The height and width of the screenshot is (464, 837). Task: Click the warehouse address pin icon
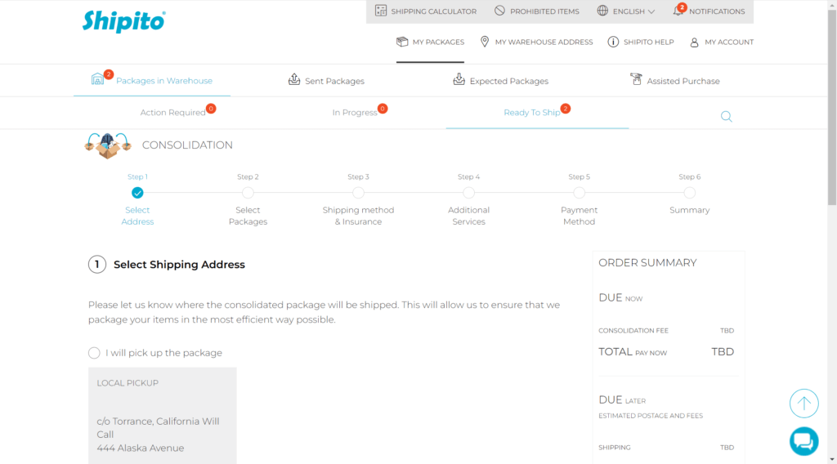[485, 42]
